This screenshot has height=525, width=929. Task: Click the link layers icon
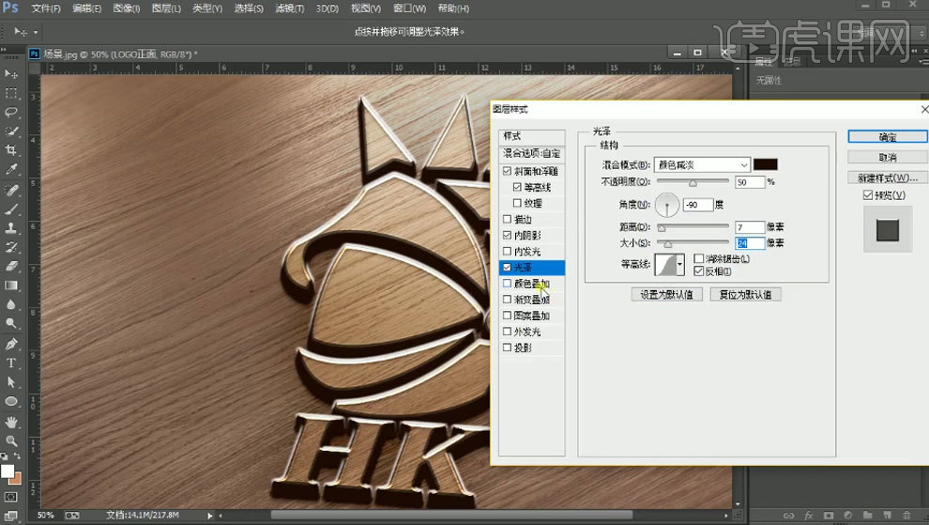[788, 516]
